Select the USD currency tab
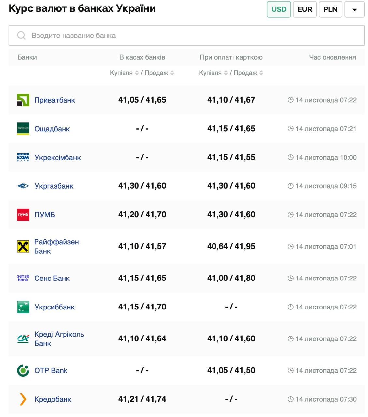368x417 pixels. pyautogui.click(x=279, y=9)
